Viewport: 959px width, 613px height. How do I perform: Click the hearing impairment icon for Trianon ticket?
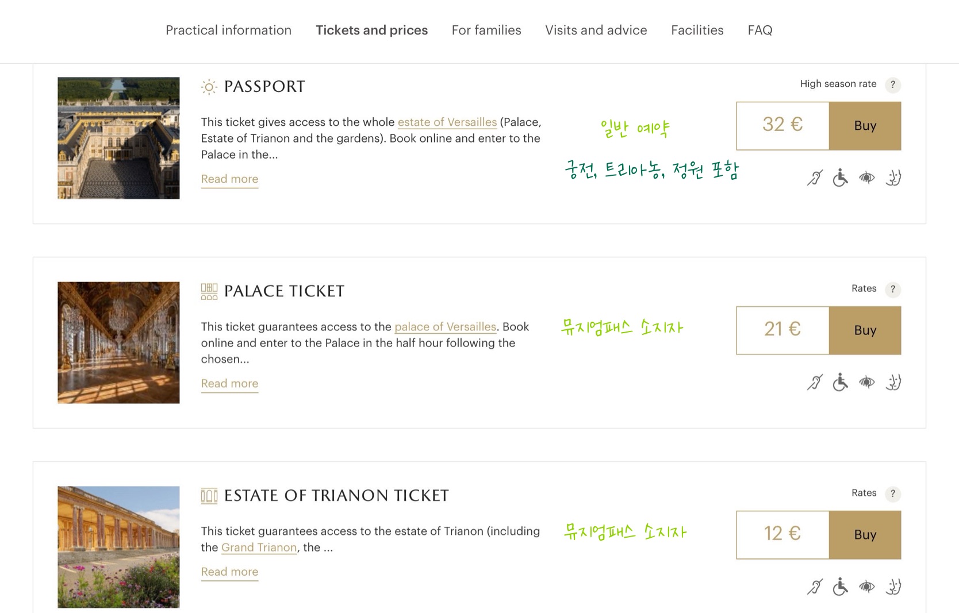[x=815, y=587]
